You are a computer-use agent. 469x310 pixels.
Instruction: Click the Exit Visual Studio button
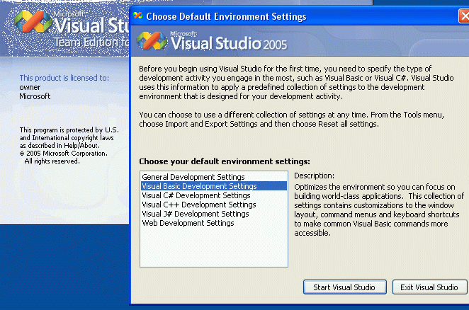(x=429, y=287)
